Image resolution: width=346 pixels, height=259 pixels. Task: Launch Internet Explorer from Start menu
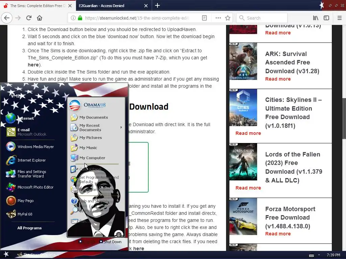[26, 160]
